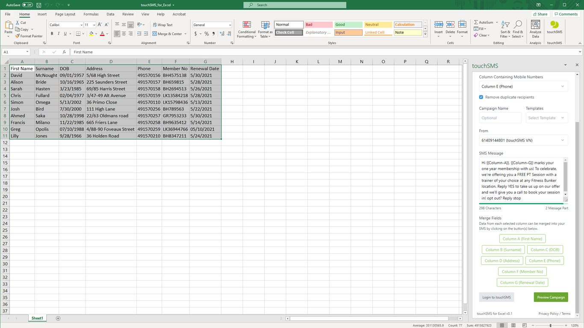The image size is (584, 328).
Task: Switch to Page Break Preview view
Action: tap(525, 325)
